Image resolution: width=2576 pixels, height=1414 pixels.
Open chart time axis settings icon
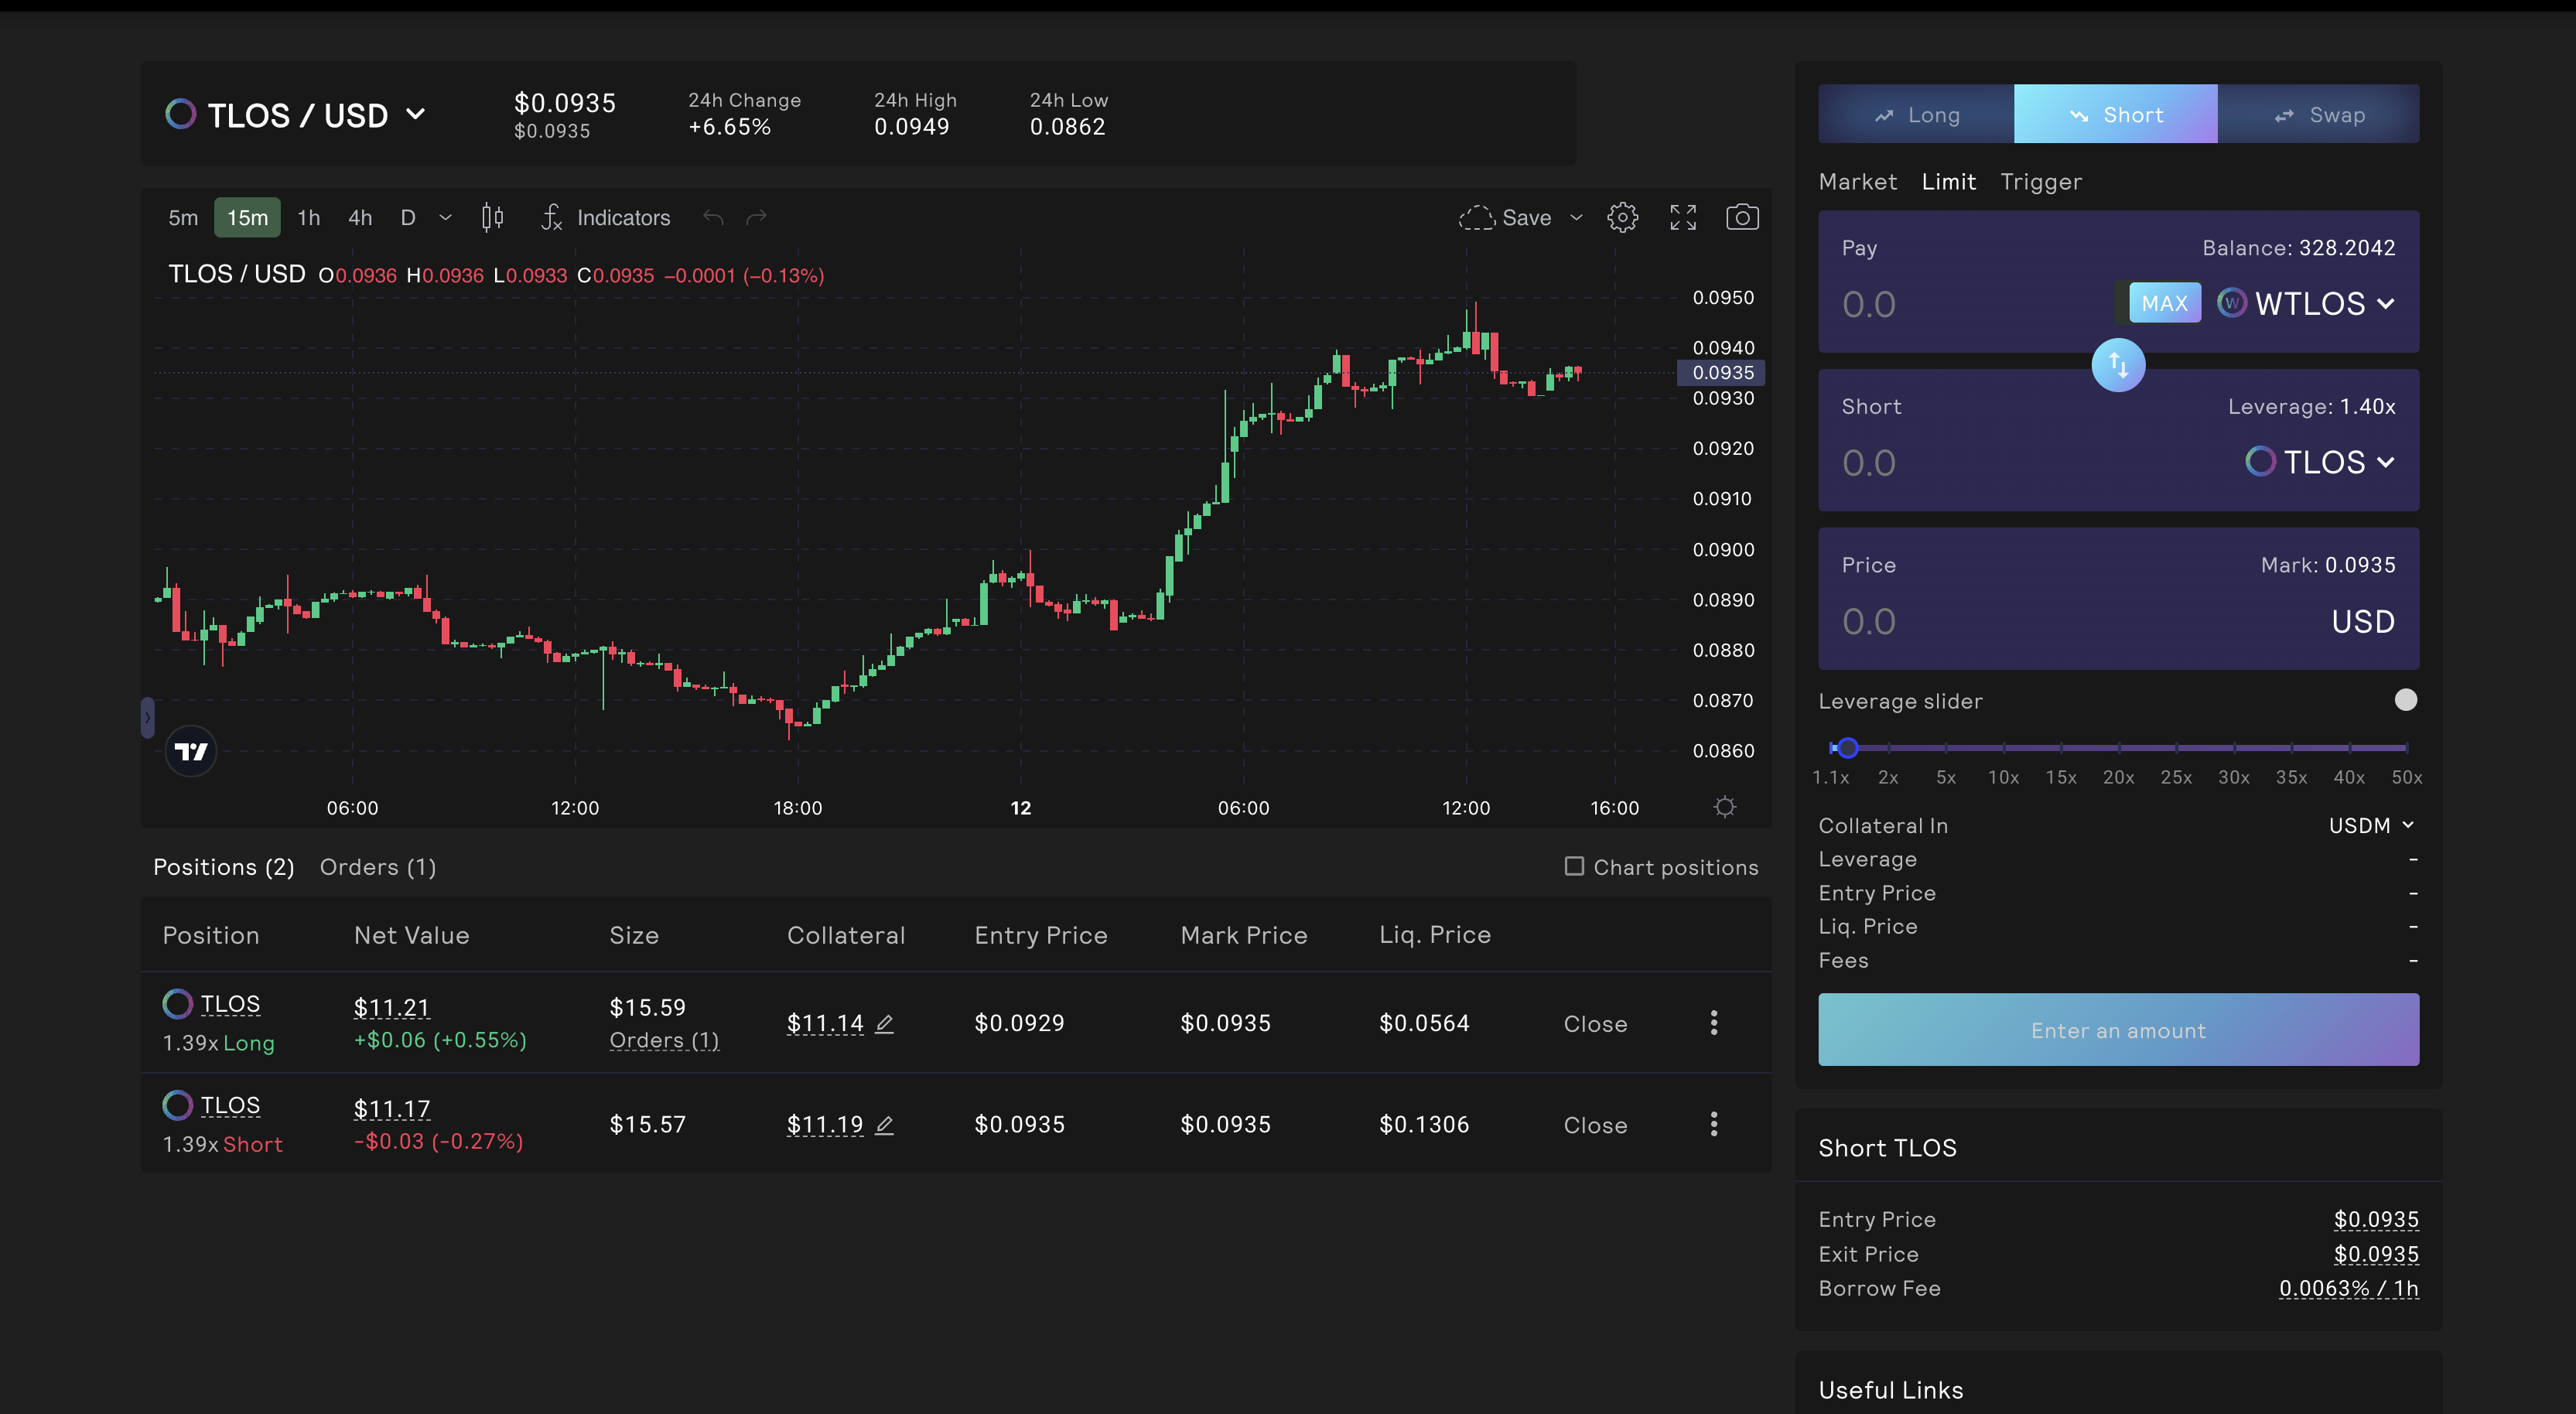click(1725, 807)
